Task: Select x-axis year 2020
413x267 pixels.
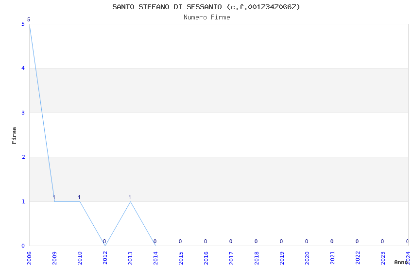Action: pyautogui.click(x=307, y=258)
